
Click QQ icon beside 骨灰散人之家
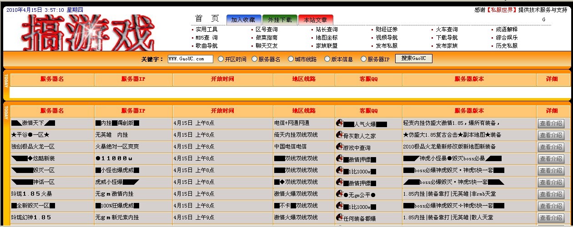coord(339,135)
